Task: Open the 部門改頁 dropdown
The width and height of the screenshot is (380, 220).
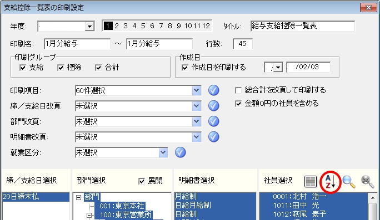Action: pyautogui.click(x=197, y=121)
